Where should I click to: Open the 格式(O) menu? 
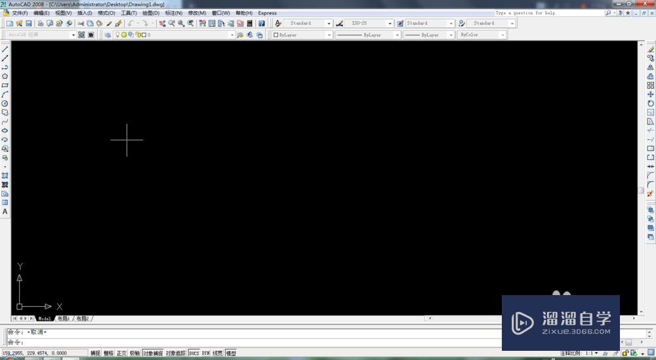tap(106, 13)
